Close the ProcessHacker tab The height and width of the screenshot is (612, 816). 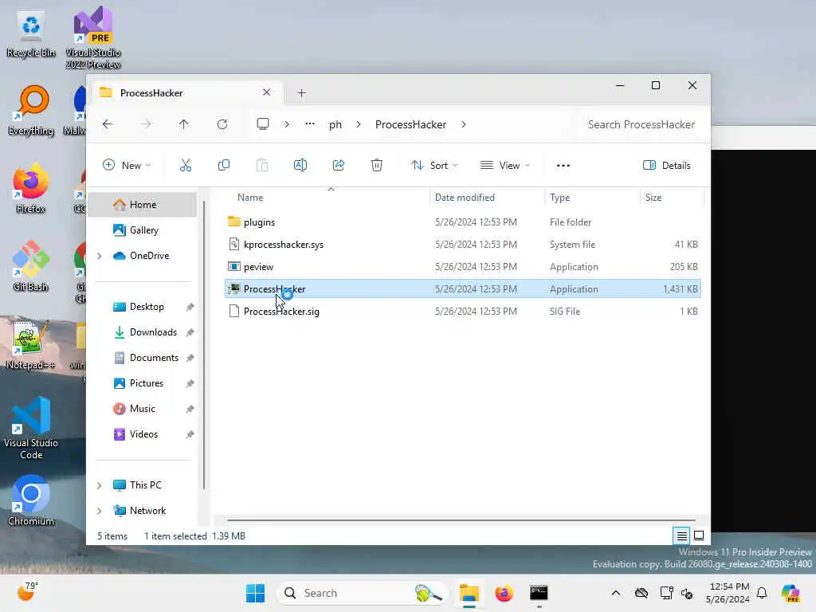click(266, 92)
